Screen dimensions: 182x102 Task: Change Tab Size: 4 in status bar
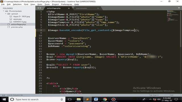[154, 95]
